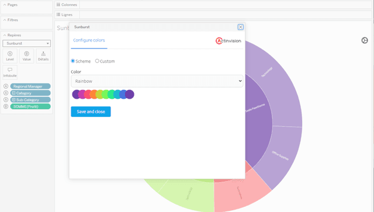Open the Value mark card icon
374x212 pixels.
[x=26, y=56]
